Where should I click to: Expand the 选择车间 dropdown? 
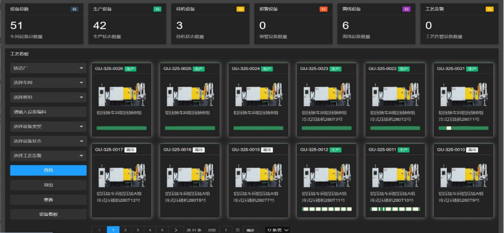click(x=48, y=83)
